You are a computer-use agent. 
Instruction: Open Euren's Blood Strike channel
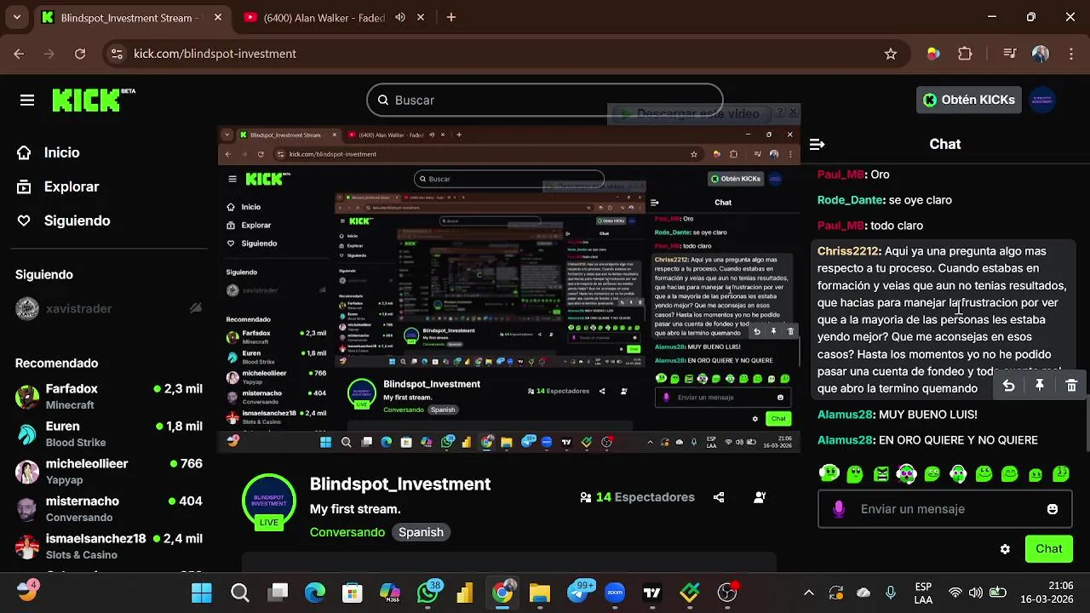click(109, 433)
